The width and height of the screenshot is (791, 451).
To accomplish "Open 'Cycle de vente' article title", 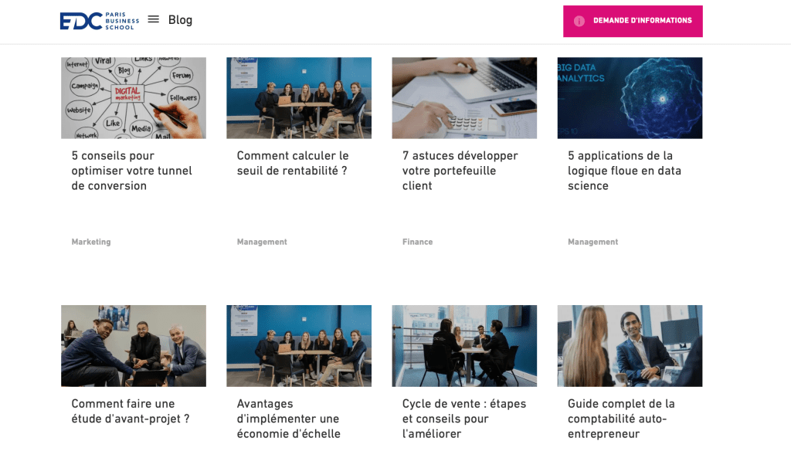I will click(463, 419).
